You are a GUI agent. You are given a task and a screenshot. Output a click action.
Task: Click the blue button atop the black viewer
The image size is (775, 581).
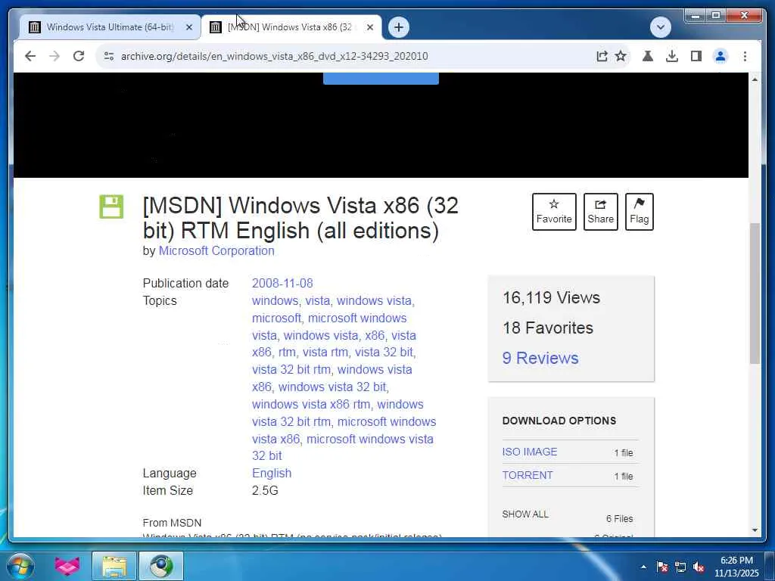click(x=381, y=79)
